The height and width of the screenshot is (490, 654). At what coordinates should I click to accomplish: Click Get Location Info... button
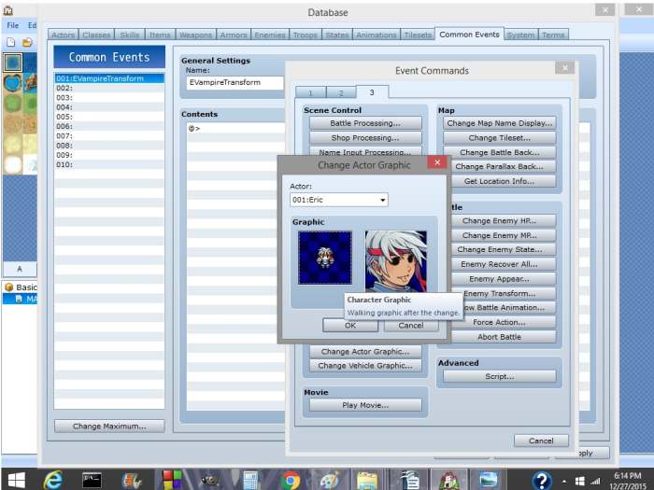point(499,181)
